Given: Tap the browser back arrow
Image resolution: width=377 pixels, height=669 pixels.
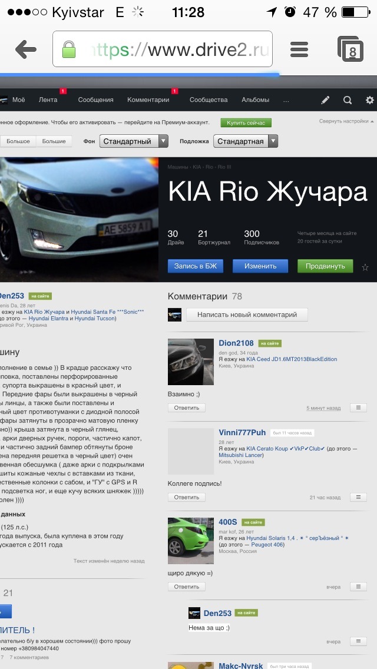Looking at the screenshot, I should click(x=25, y=50).
